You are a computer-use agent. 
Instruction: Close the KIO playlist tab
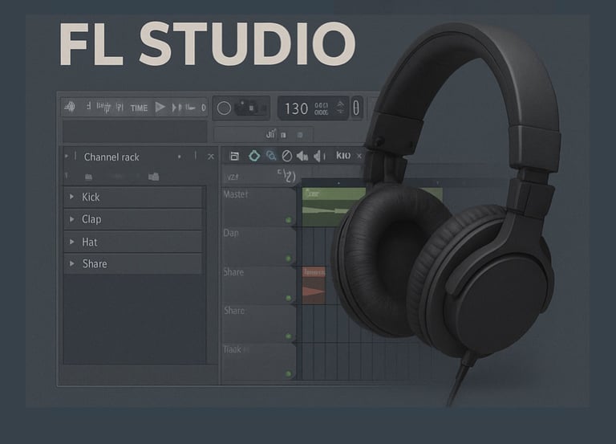coord(359,156)
